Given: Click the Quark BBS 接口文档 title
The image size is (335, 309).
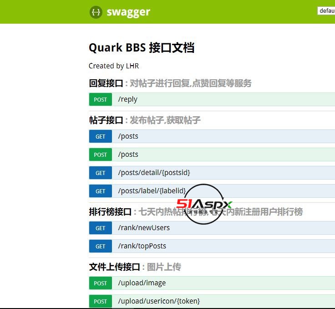Looking at the screenshot, I should (142, 47).
